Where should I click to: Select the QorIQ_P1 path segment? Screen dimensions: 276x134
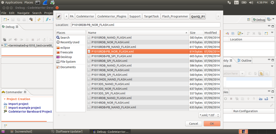pos(198,16)
